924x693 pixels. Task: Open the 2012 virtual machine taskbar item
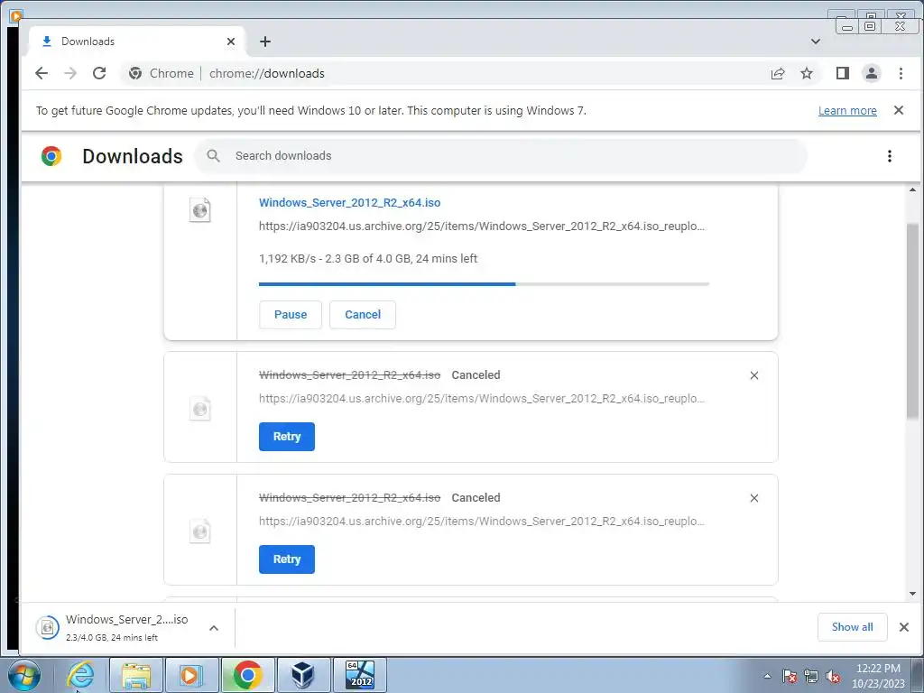[360, 675]
